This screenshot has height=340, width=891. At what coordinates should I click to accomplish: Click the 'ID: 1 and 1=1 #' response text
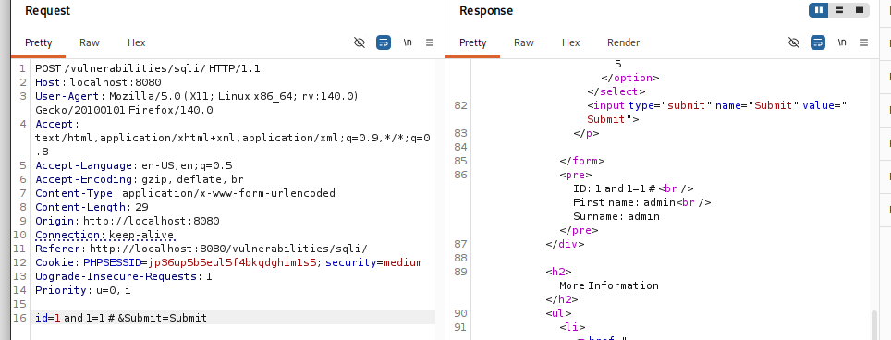616,189
